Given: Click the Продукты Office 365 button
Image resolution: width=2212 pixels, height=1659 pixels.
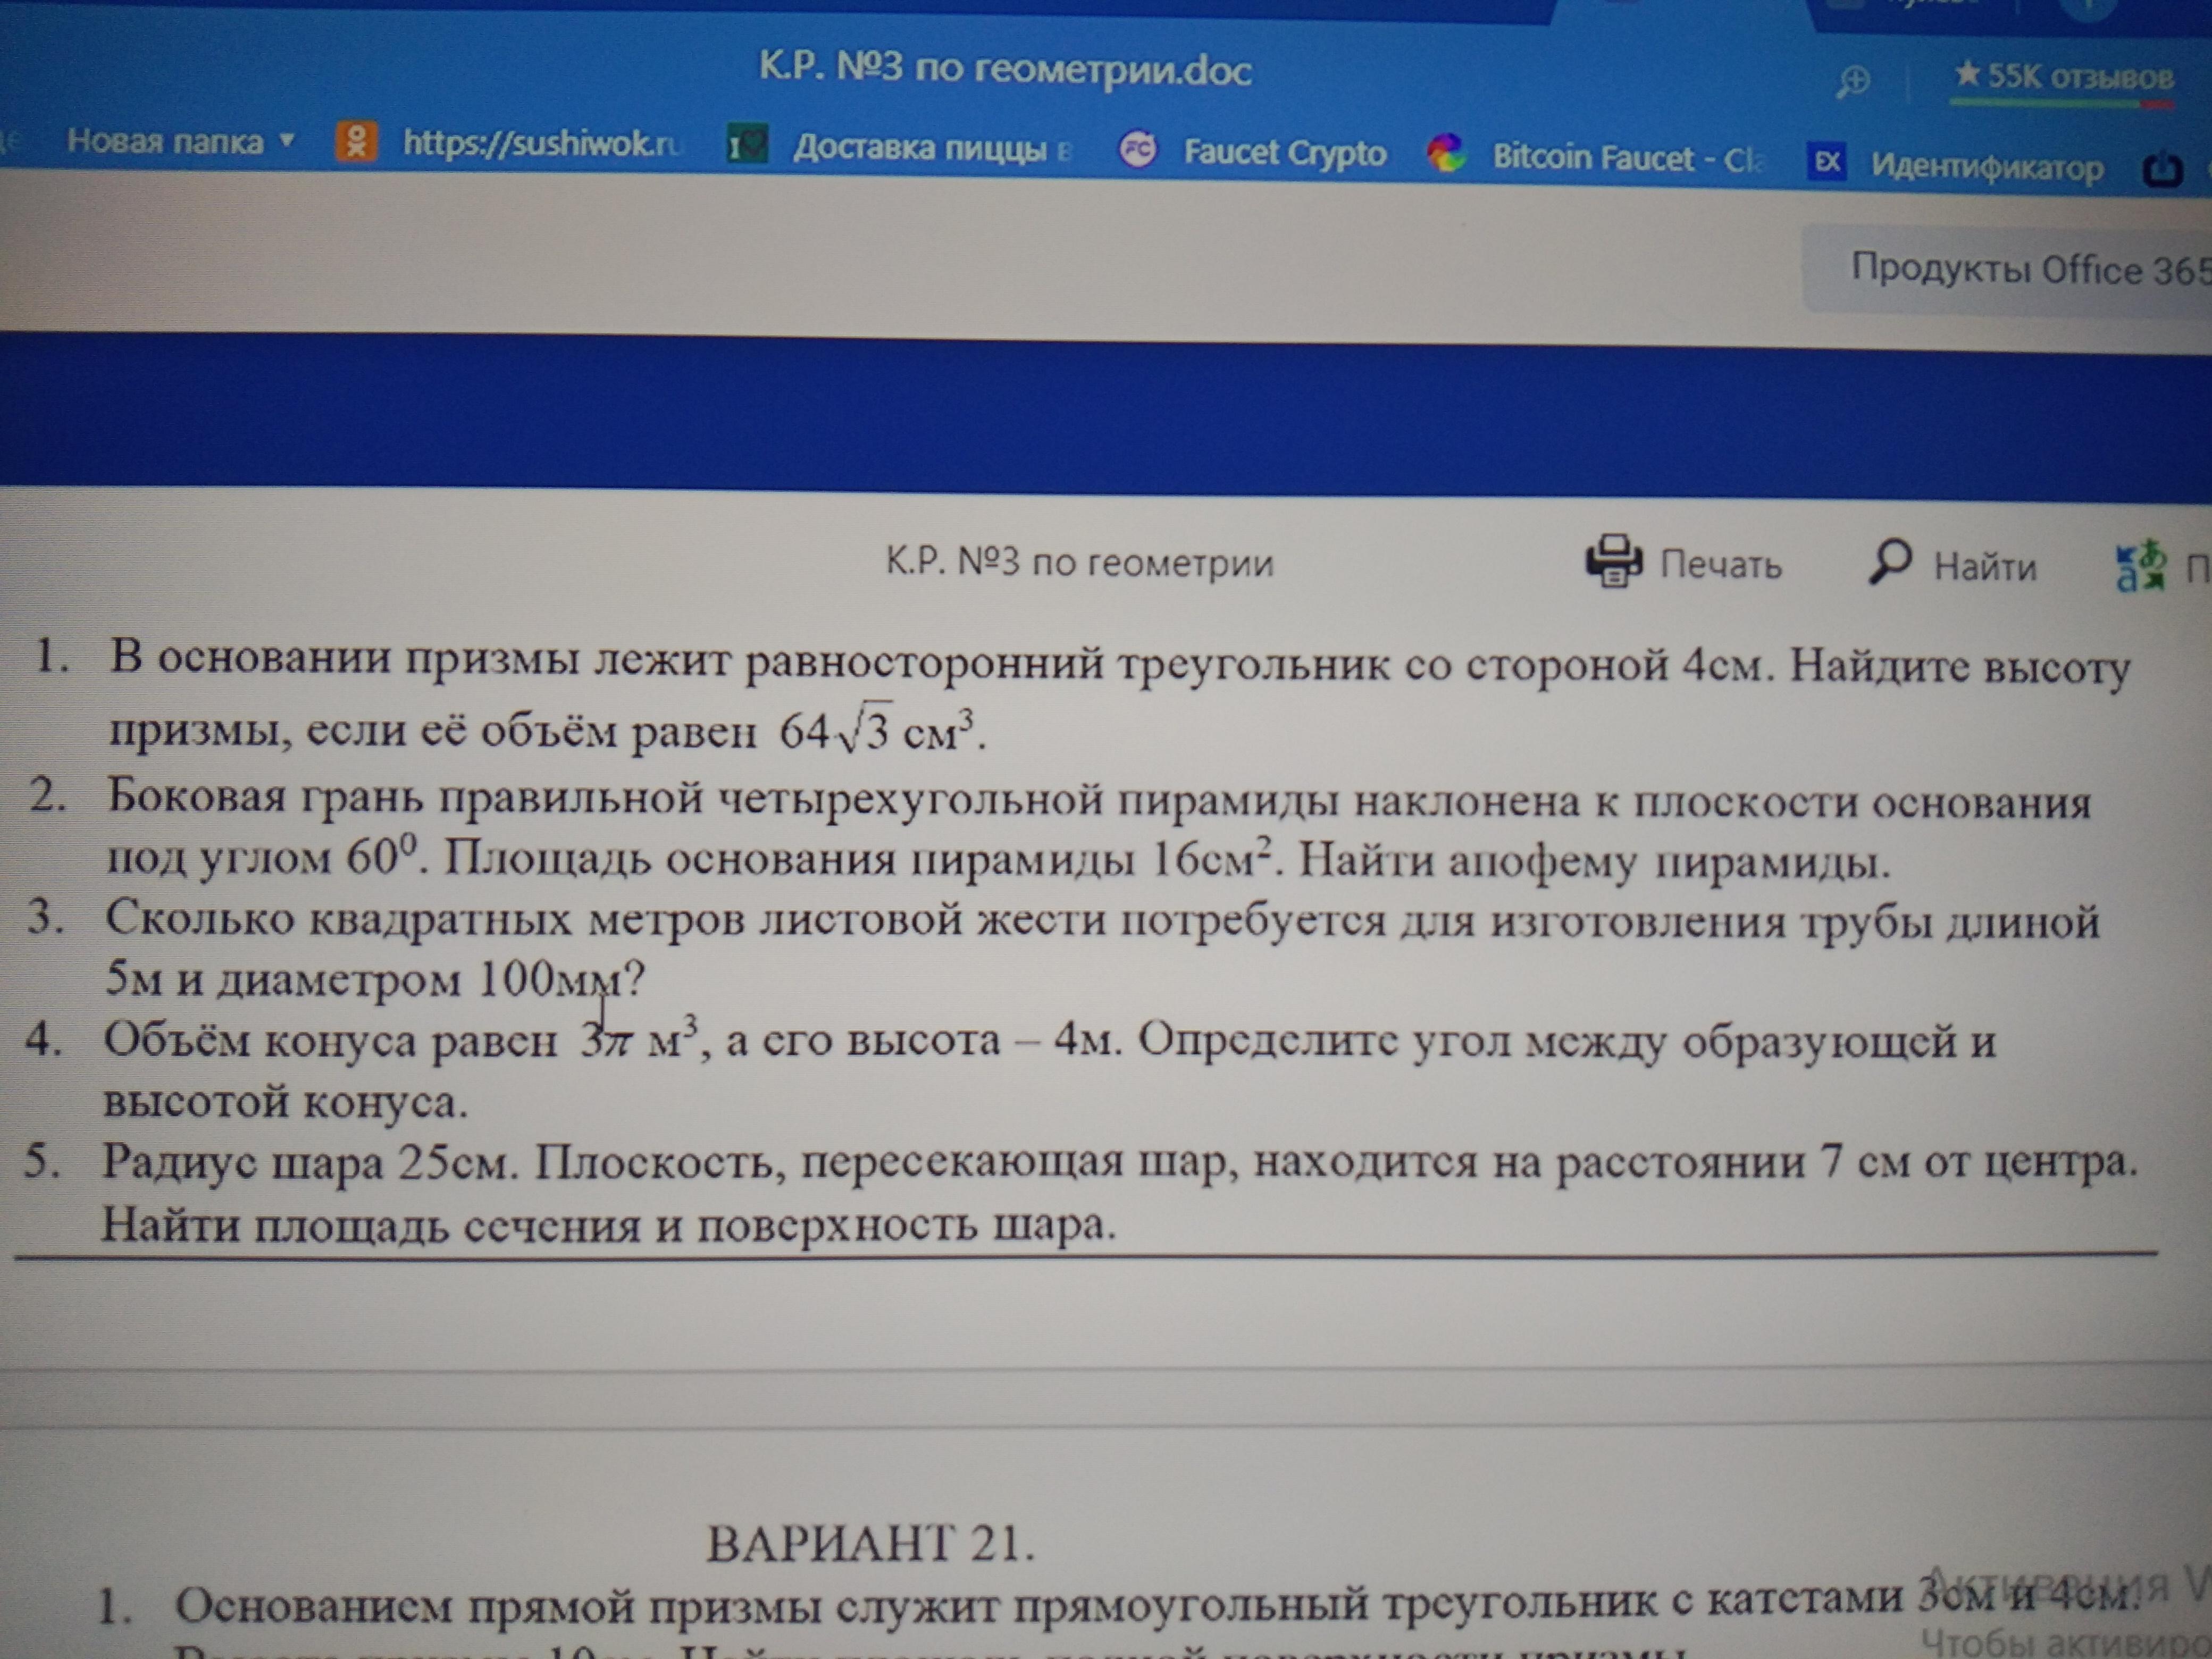Looking at the screenshot, I should point(2030,269).
